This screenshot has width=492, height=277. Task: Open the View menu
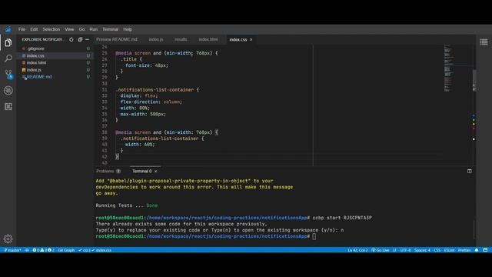click(x=69, y=29)
